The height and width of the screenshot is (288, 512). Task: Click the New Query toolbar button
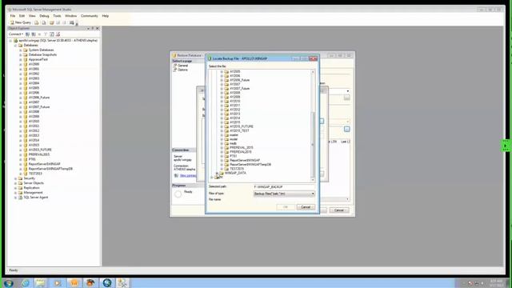[x=21, y=22]
